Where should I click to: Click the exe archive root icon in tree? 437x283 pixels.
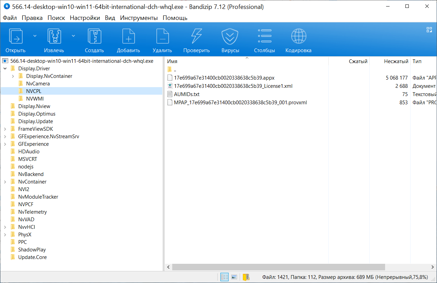(5, 61)
